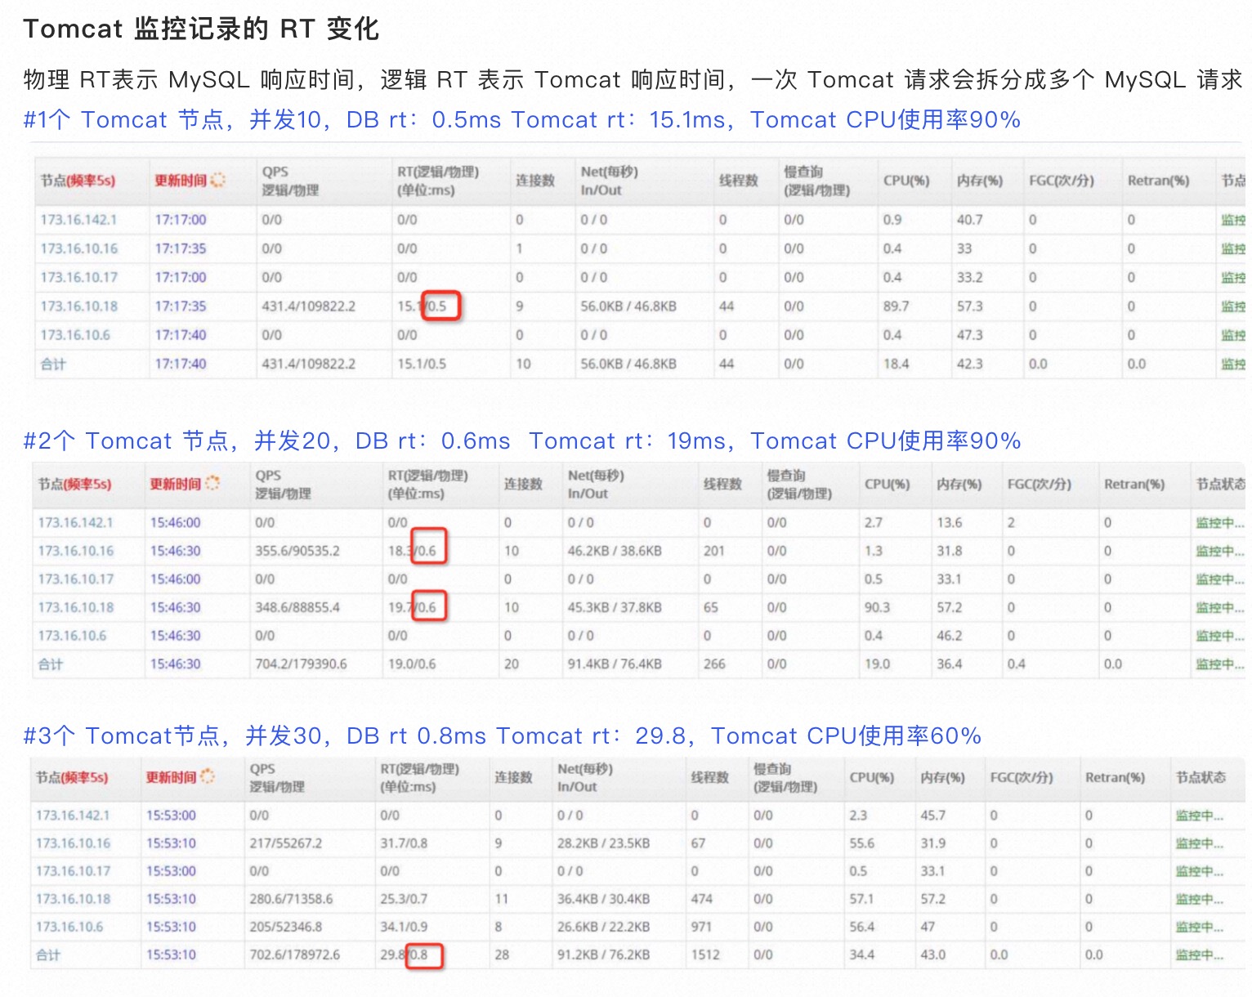
Task: Open node 173.16.10.6 in the row updated 17:17:40
Action: click(x=75, y=335)
